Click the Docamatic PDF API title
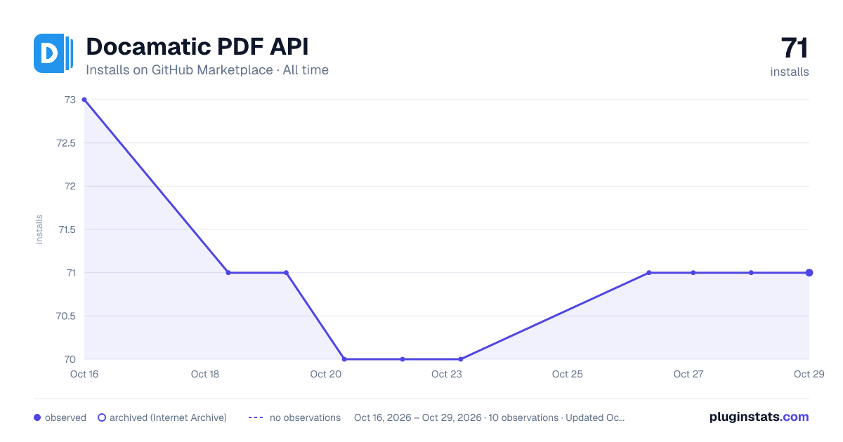Viewport: 843px width, 442px height. (197, 47)
